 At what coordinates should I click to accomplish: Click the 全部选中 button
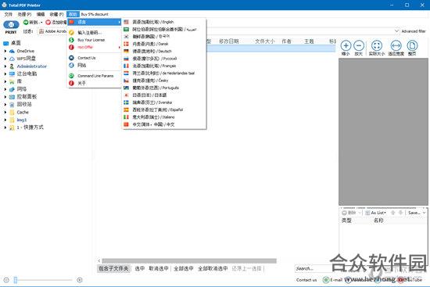point(184,268)
